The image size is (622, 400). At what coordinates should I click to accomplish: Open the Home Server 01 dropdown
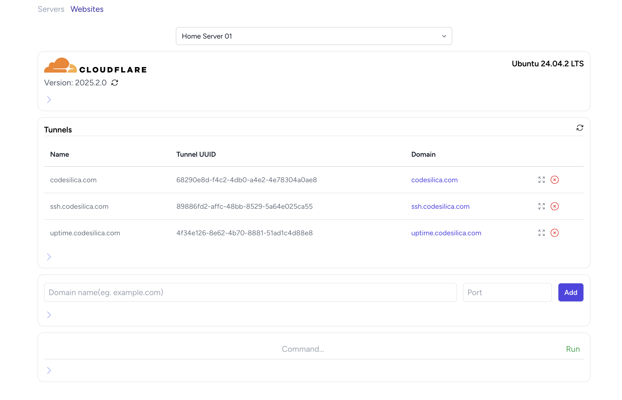tap(314, 36)
